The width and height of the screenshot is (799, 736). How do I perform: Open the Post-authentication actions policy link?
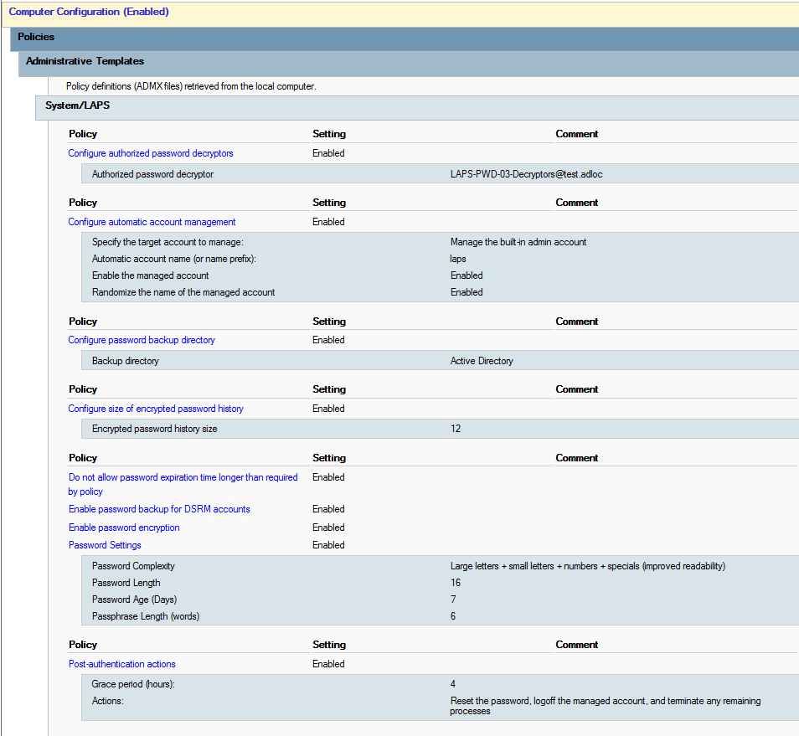tap(122, 664)
